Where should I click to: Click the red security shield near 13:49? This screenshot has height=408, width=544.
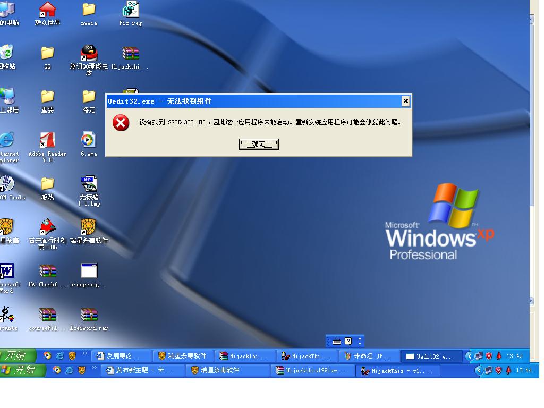tap(489, 356)
